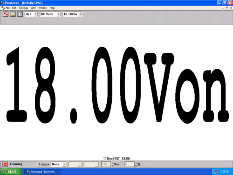Viewport: 233px width, 175px height.
Task: Click the trigger level stepper arrows
Action: [x=113, y=164]
